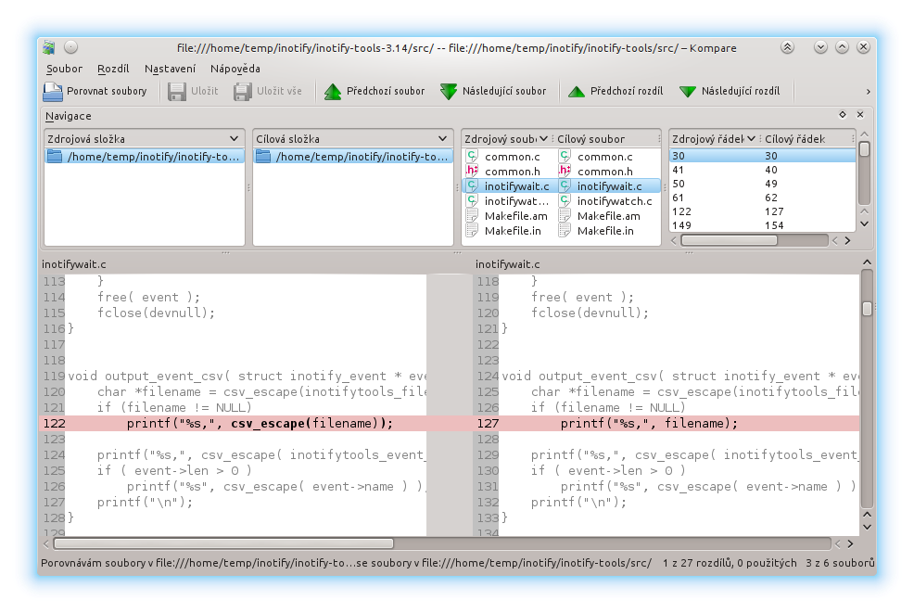Float the Navigace panel with diamond icon
Viewport: 914px width, 613px height.
[843, 115]
